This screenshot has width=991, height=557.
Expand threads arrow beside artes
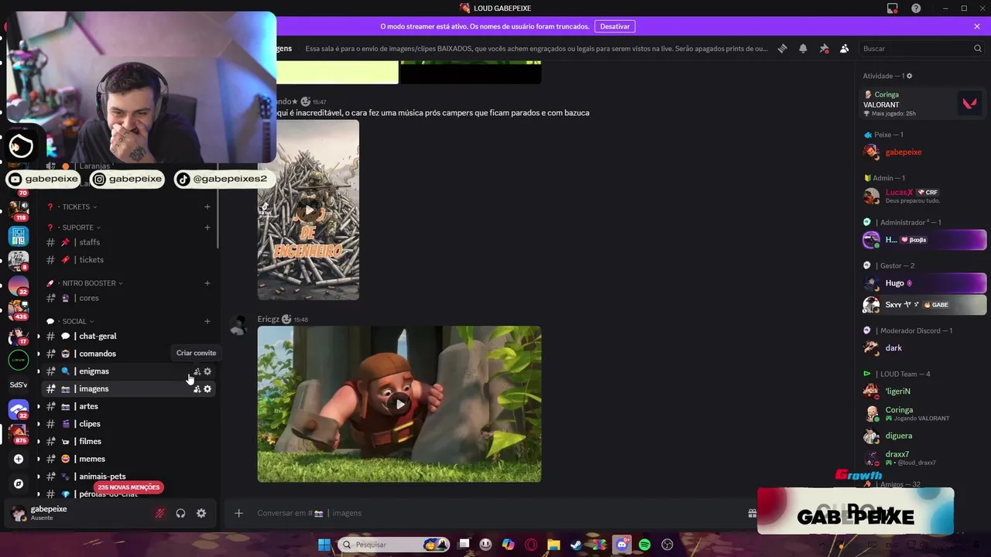coord(39,406)
